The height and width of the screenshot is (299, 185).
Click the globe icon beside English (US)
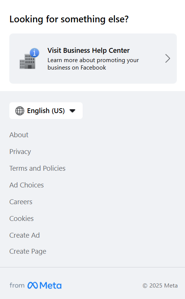pyautogui.click(x=20, y=111)
